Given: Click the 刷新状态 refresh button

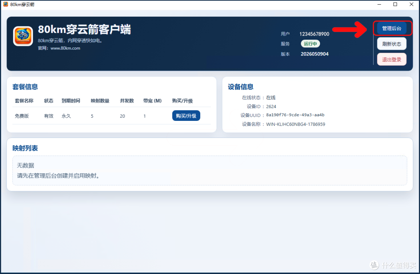Looking at the screenshot, I should pos(392,44).
